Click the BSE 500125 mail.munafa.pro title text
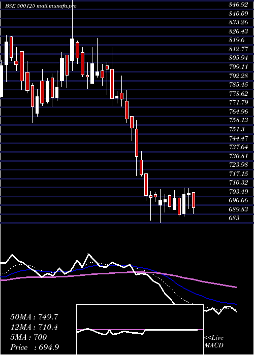Screen dimensions: 254x355 [x=41, y=6]
